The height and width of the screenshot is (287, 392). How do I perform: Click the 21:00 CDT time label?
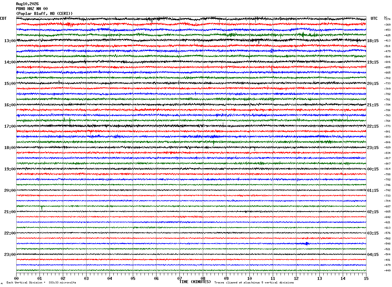[10, 212]
